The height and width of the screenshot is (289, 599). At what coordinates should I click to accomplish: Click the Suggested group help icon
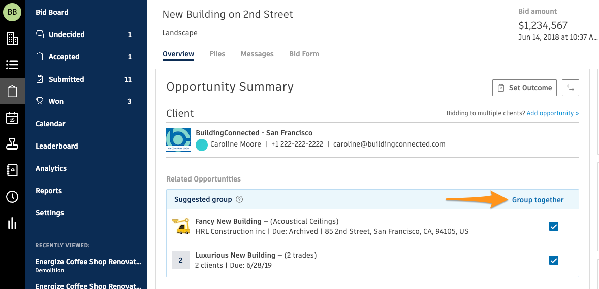[x=239, y=200]
